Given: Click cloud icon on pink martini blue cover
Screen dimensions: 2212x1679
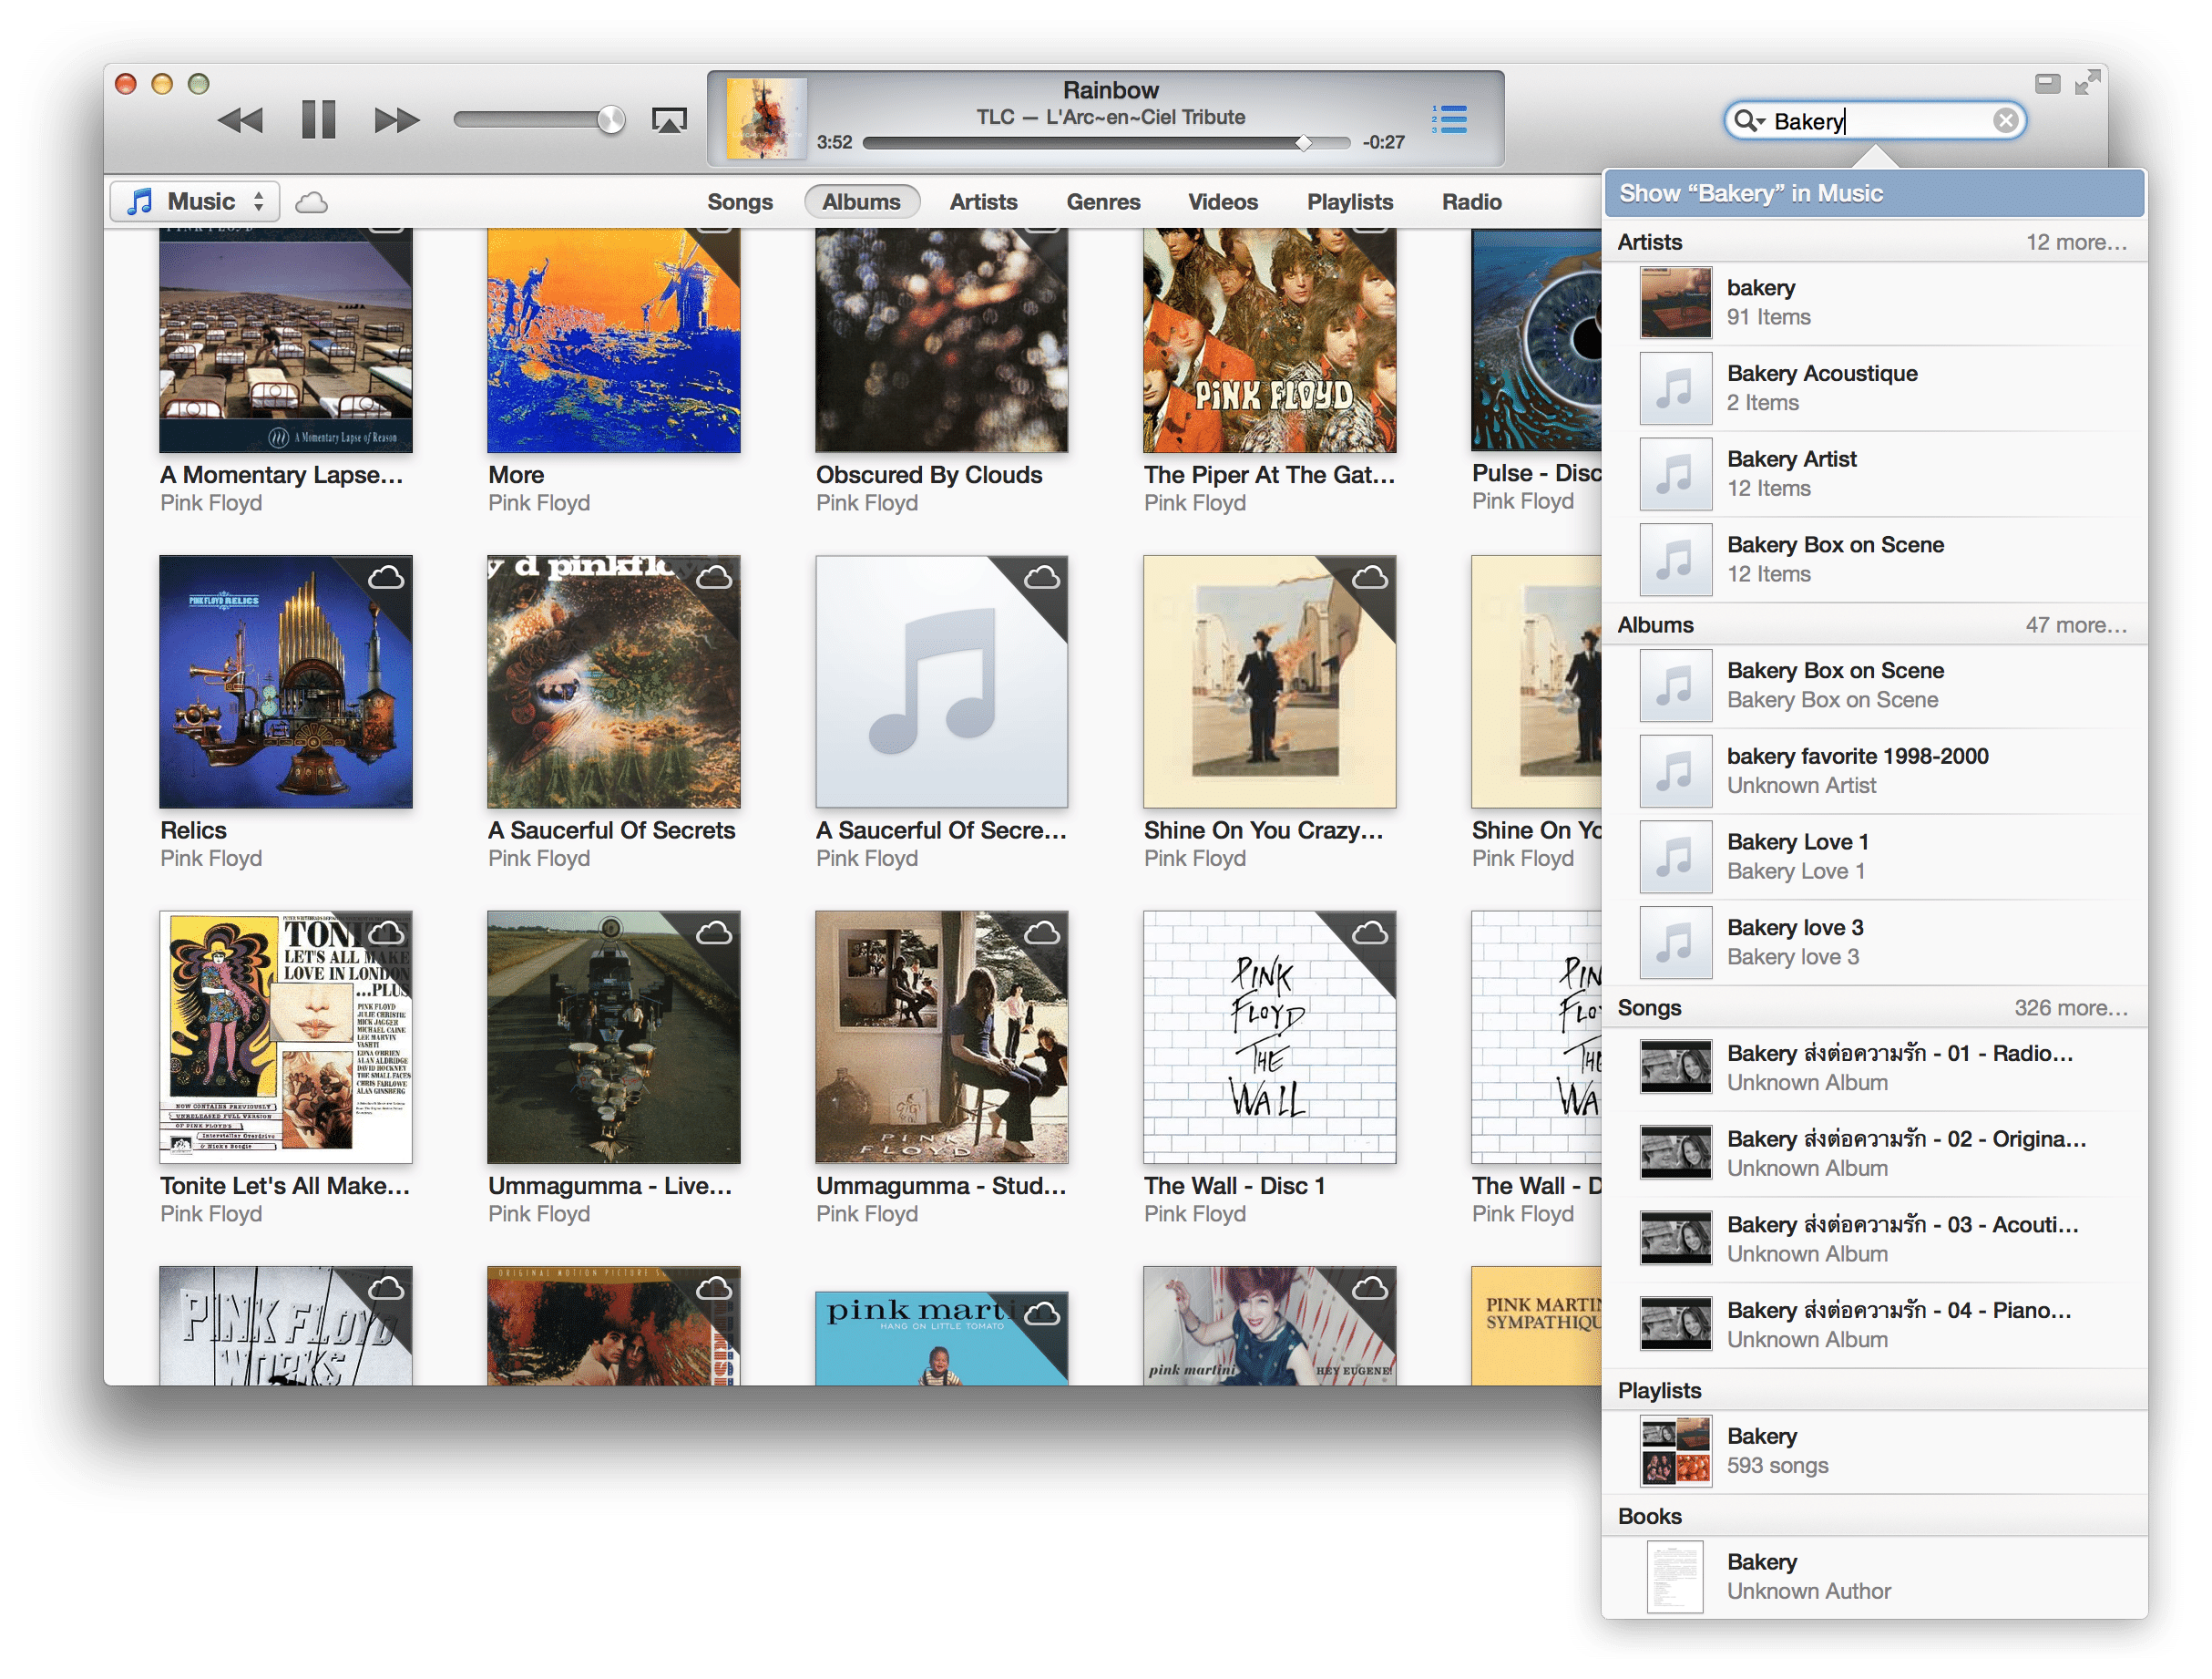Looking at the screenshot, I should pyautogui.click(x=1043, y=1313).
